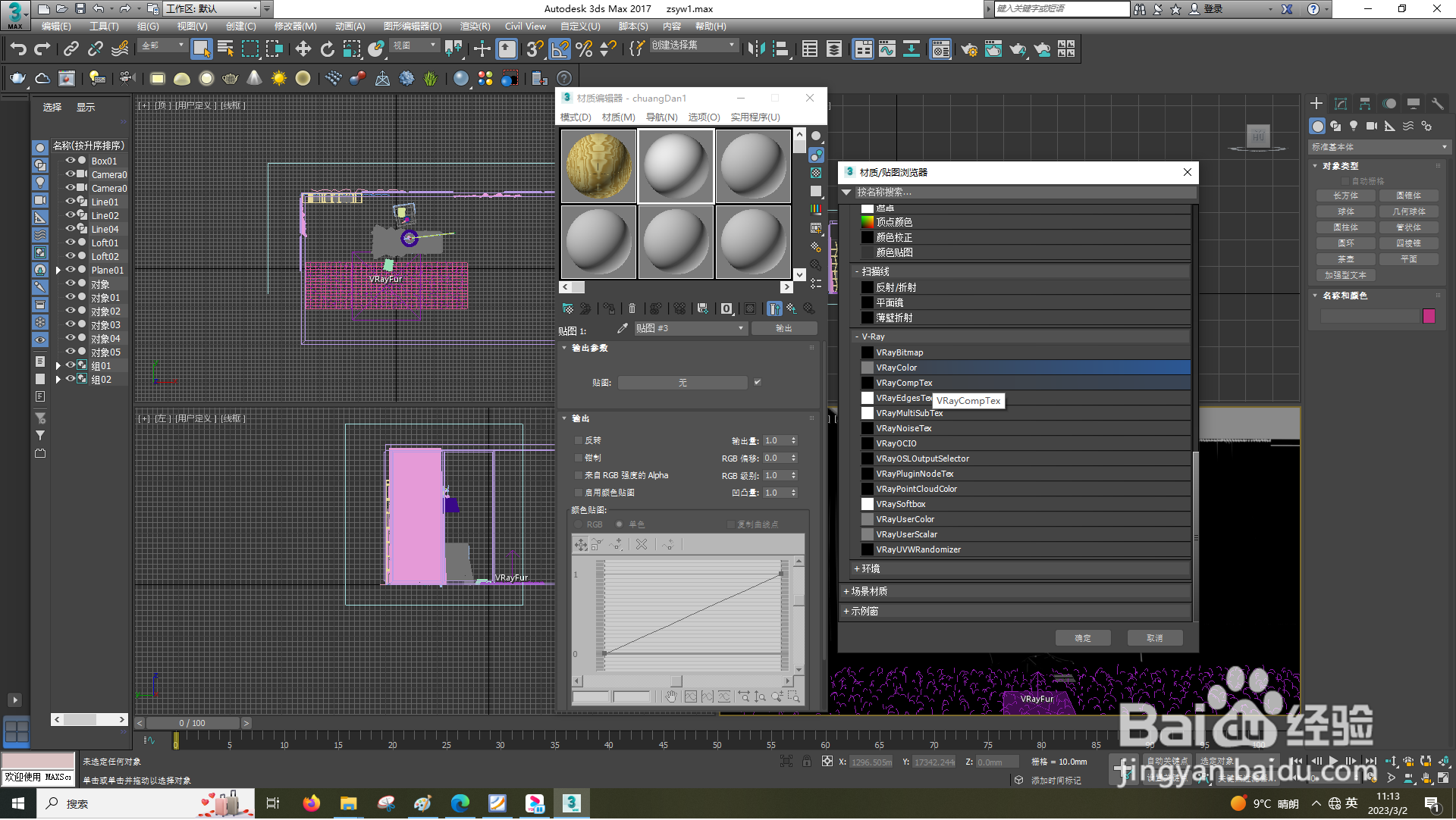Select the Lights category bulb icon
The height and width of the screenshot is (820, 1456).
coord(1354,127)
